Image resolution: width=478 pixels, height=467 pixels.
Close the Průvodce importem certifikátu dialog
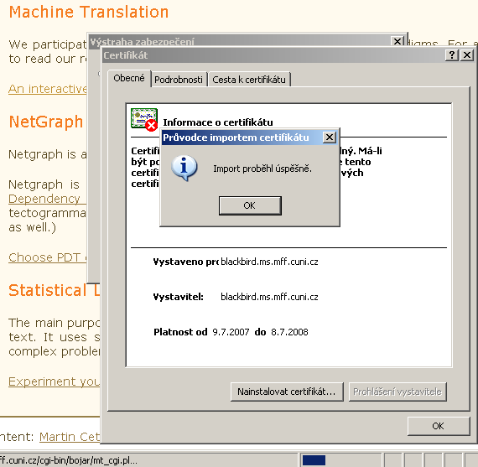click(x=330, y=138)
